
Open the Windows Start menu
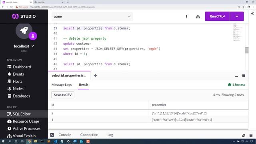pos(3,141)
